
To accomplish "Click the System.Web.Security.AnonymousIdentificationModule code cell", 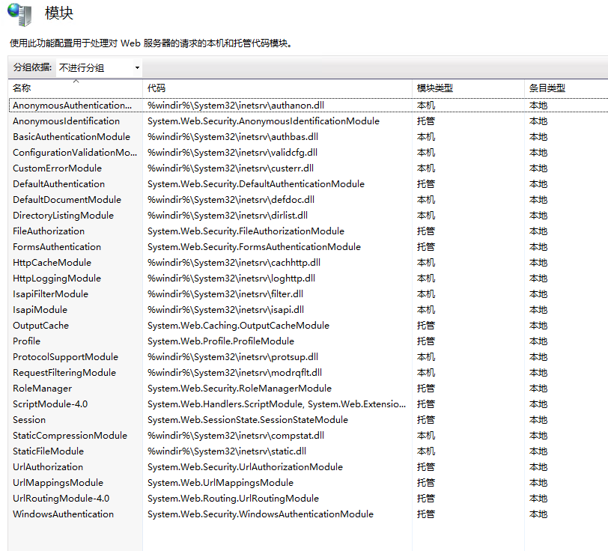I will pos(264,121).
